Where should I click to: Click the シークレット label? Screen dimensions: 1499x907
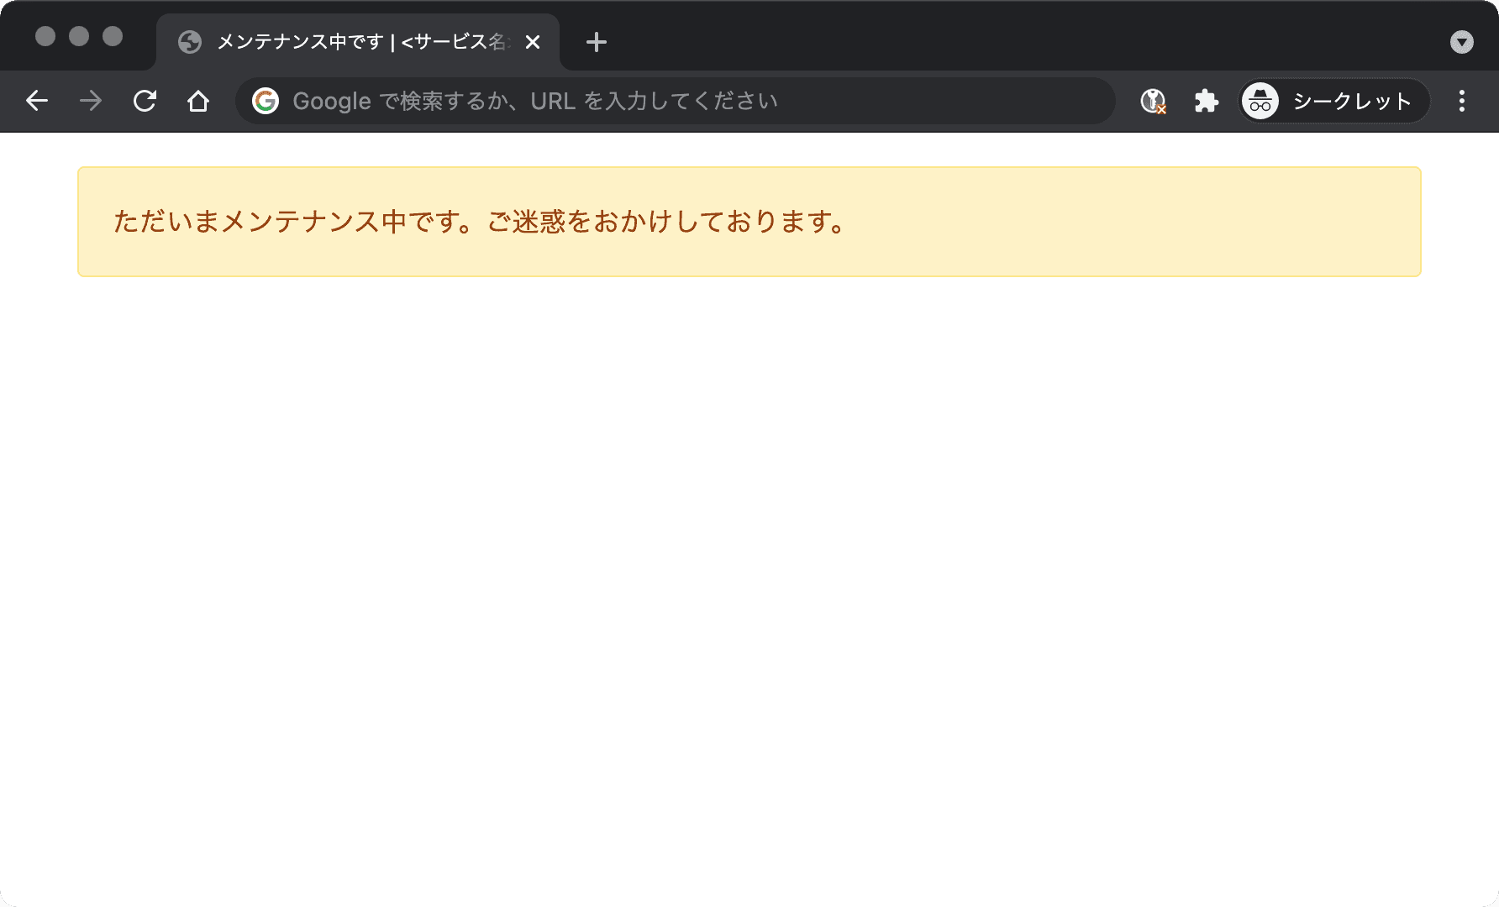coord(1351,102)
